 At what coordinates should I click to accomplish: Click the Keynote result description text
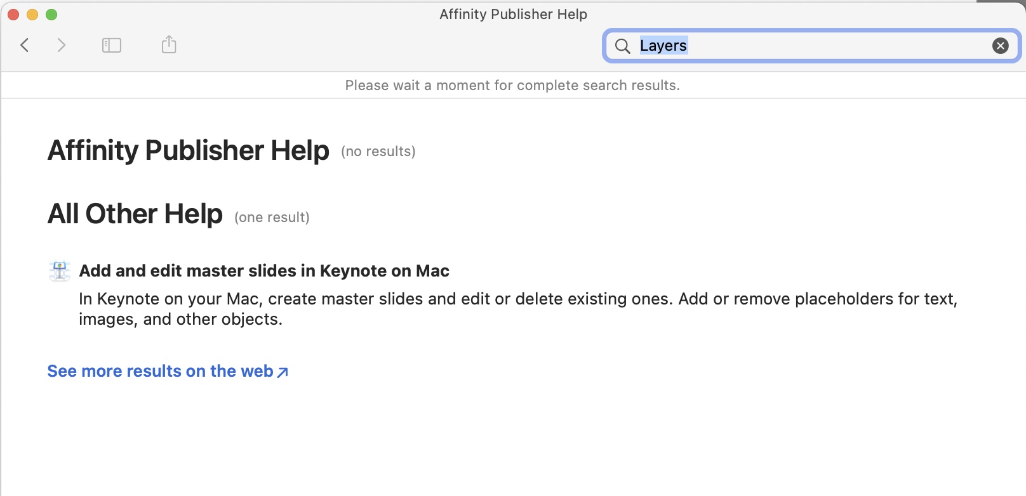(x=518, y=309)
